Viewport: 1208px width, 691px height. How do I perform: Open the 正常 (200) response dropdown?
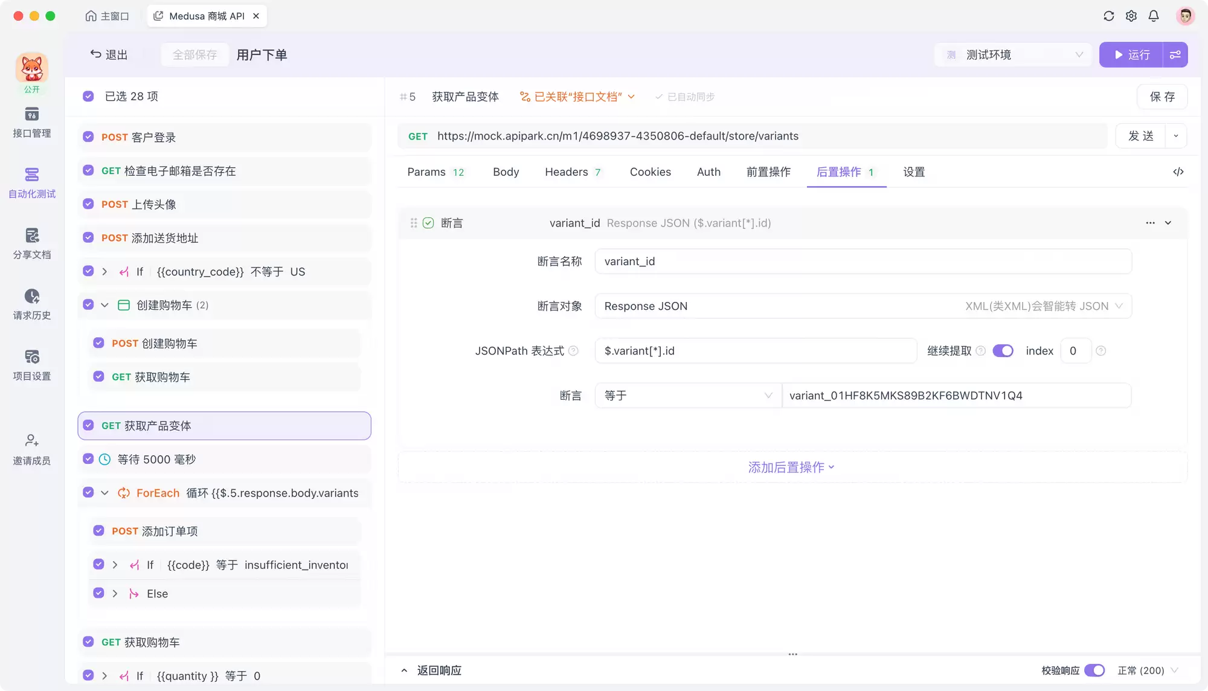click(x=1148, y=670)
